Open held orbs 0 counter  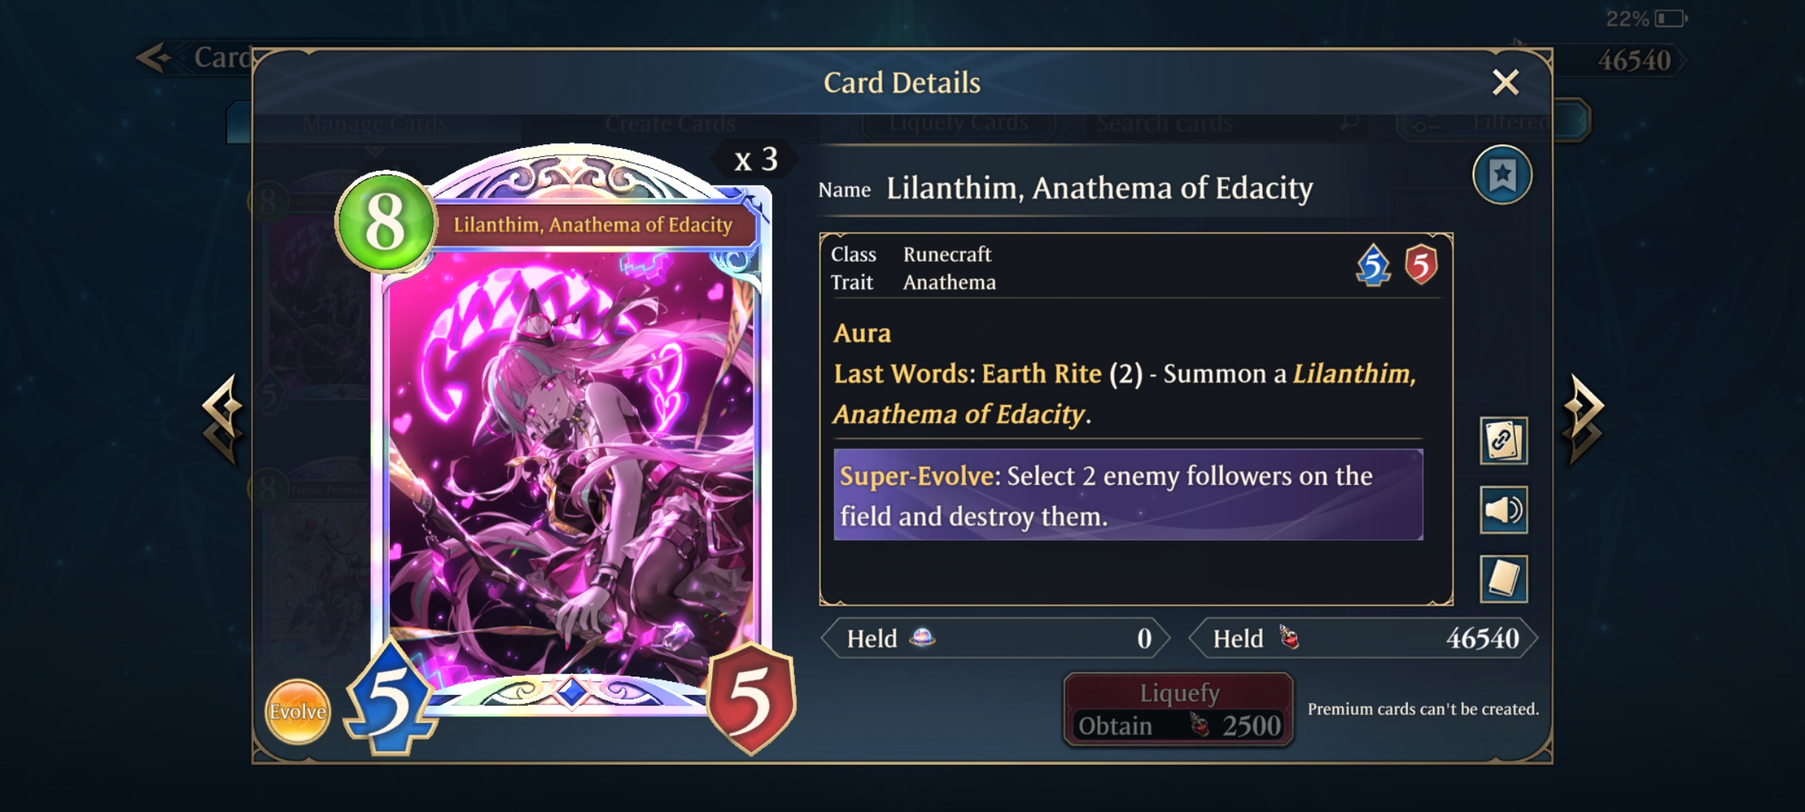coord(996,638)
